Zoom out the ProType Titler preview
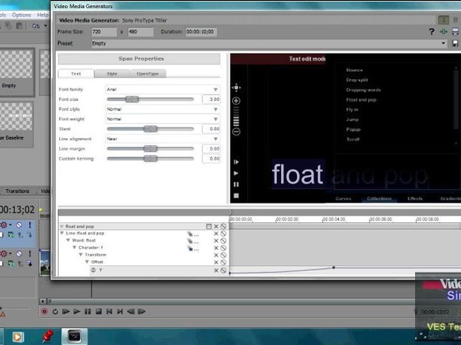 (236, 132)
